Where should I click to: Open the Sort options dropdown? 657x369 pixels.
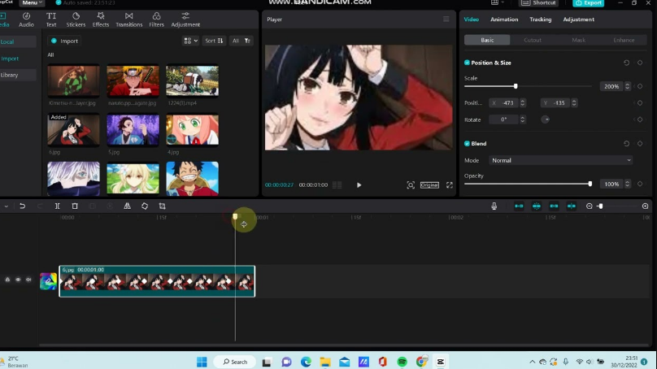point(214,41)
